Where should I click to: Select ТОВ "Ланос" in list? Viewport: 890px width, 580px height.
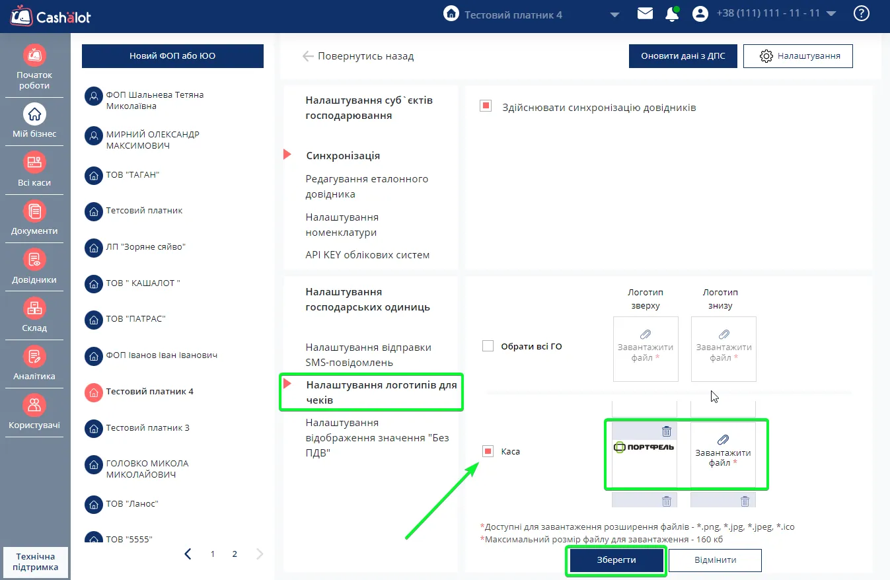click(x=132, y=504)
